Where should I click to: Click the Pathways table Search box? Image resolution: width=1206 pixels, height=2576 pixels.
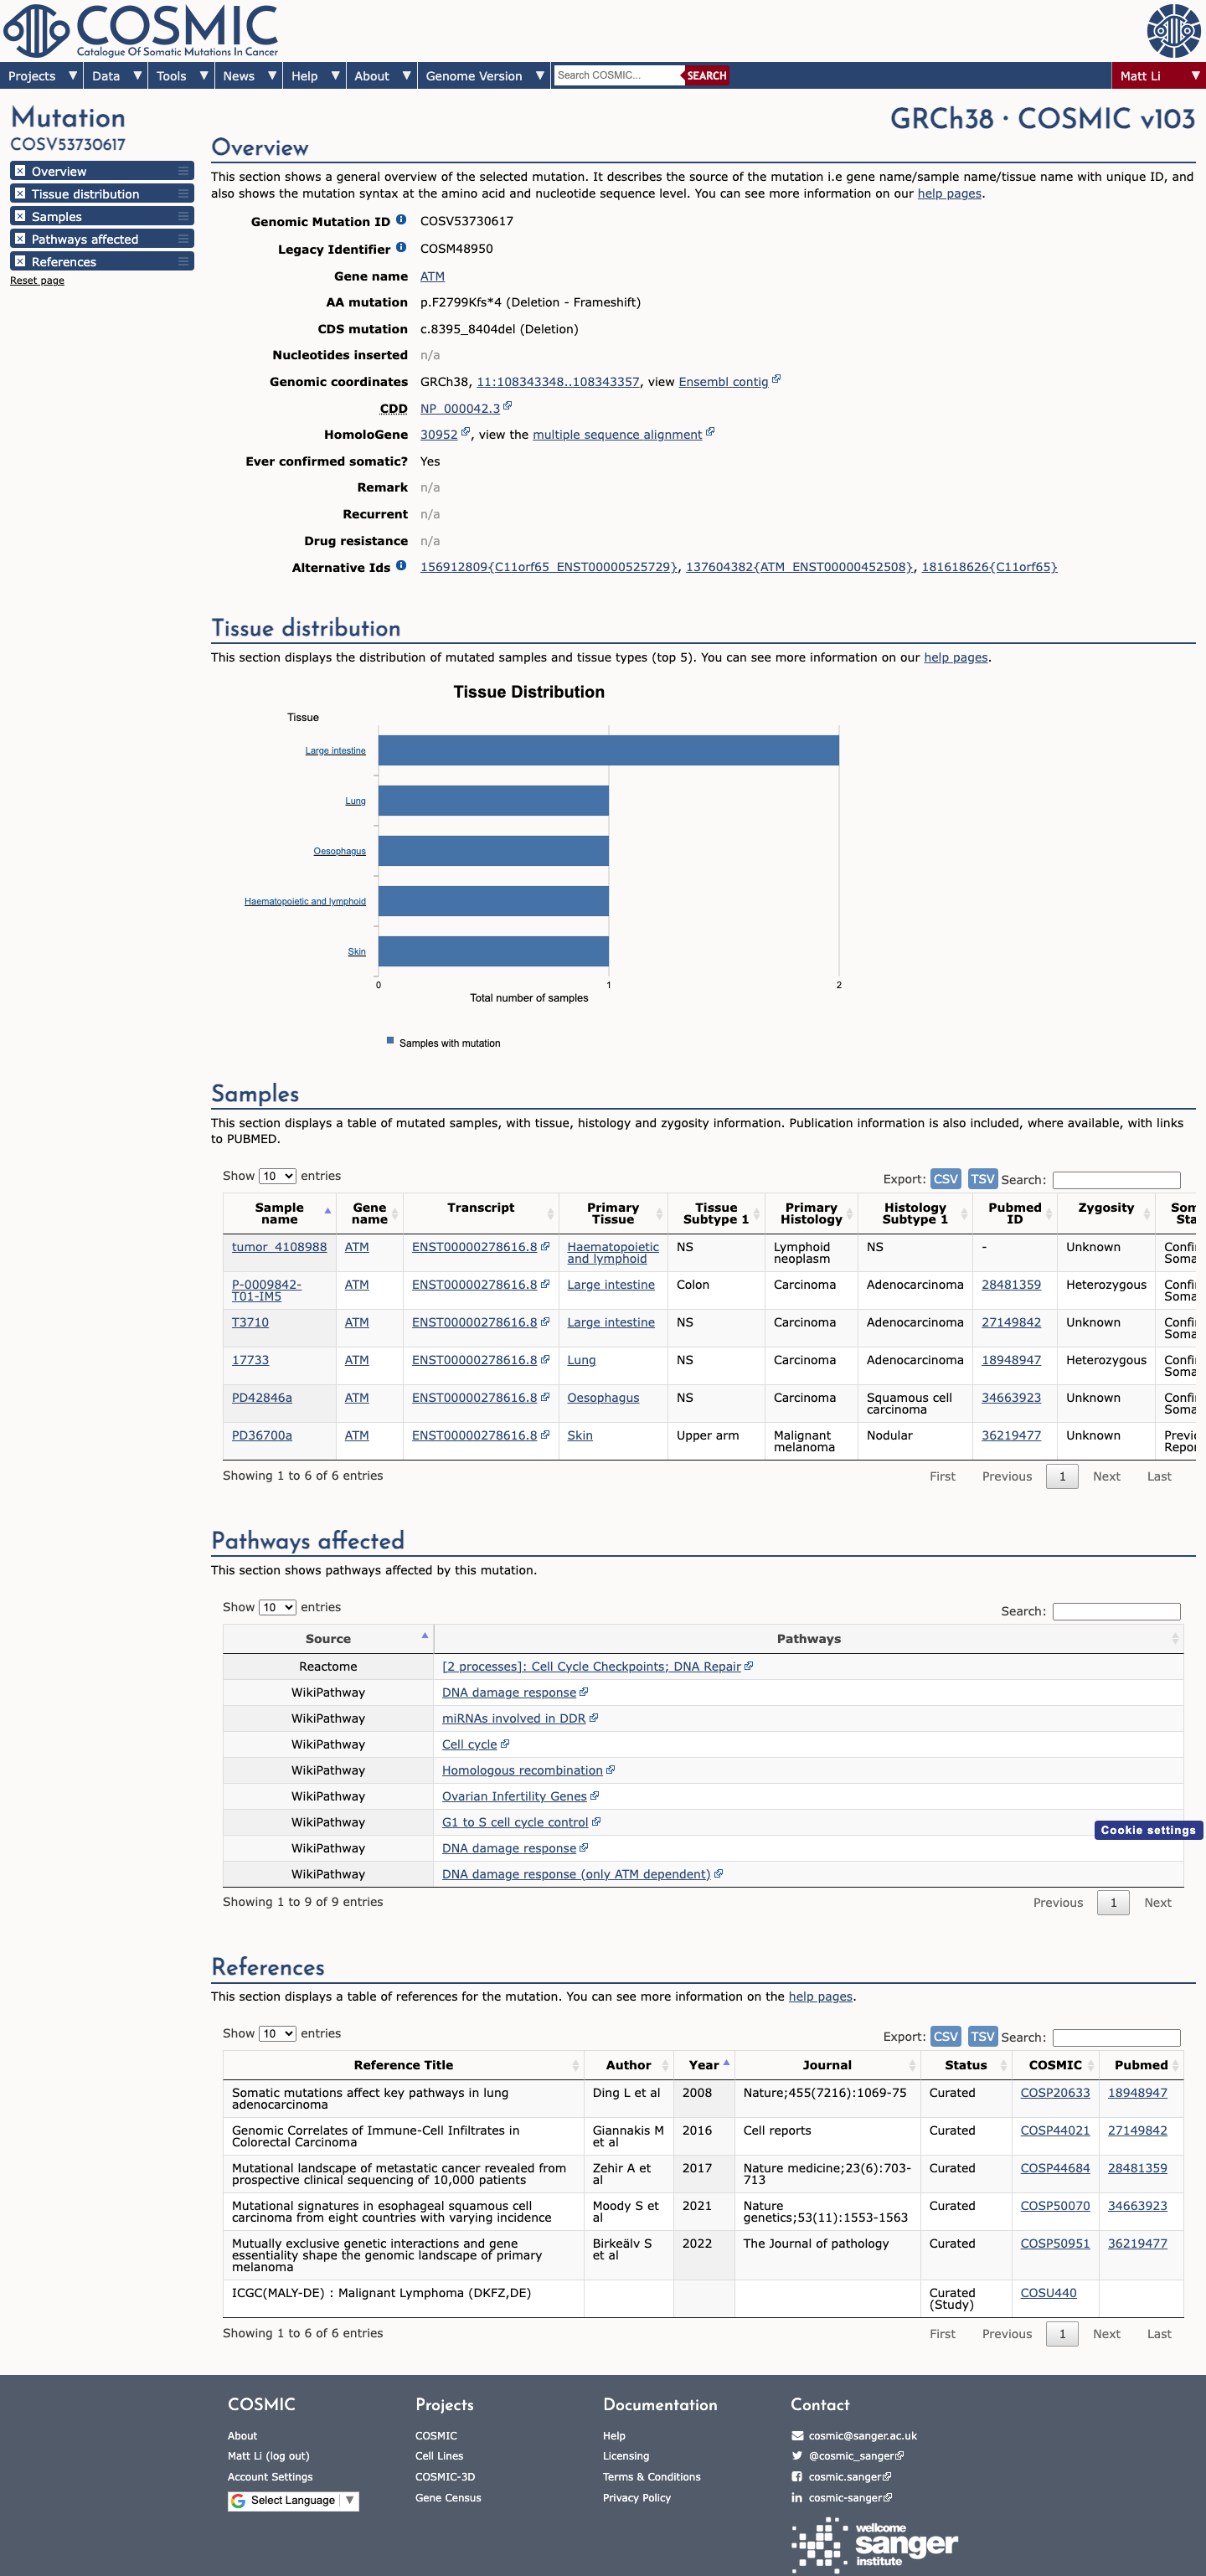pyautogui.click(x=1116, y=1611)
